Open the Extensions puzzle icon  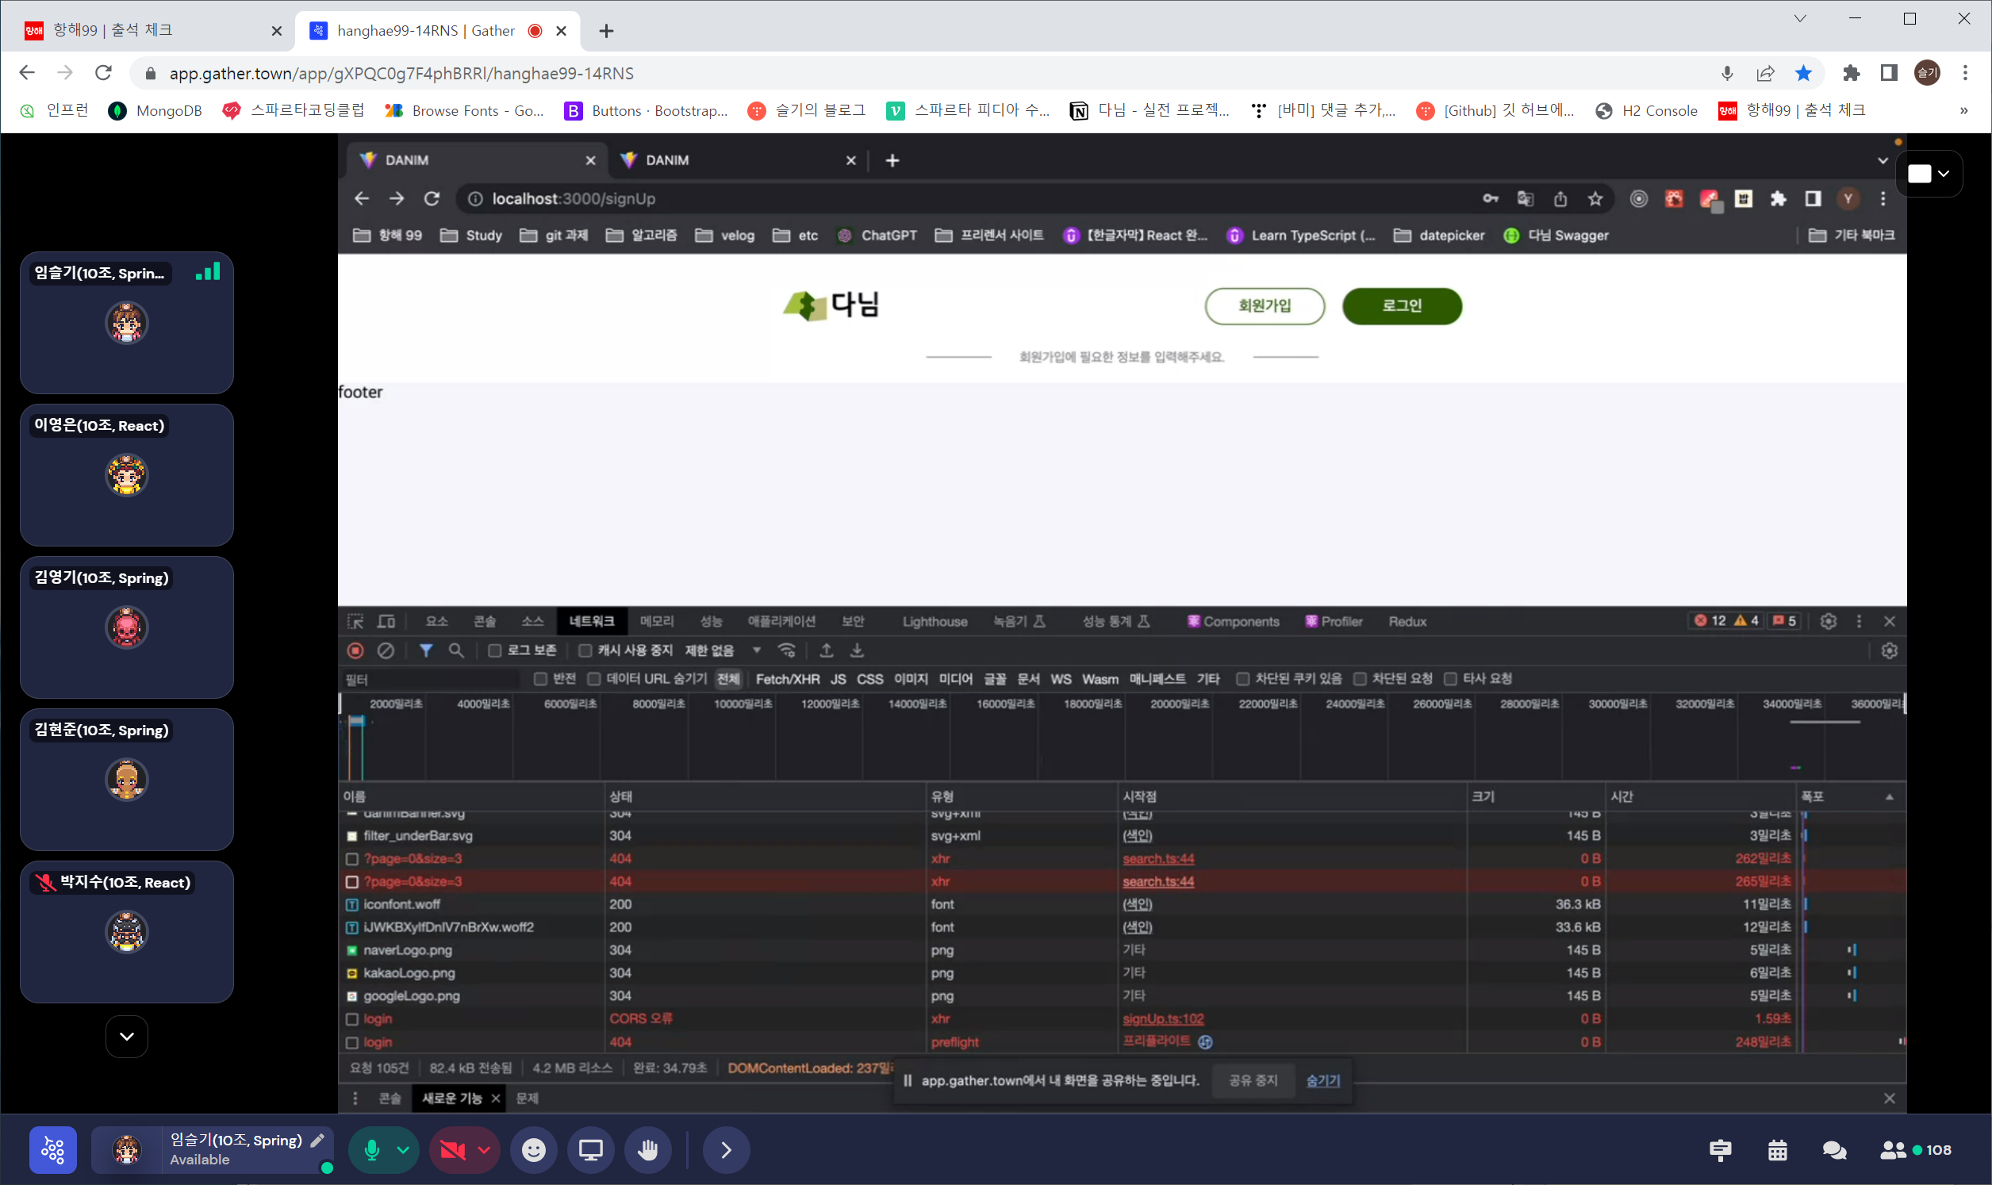coord(1851,73)
